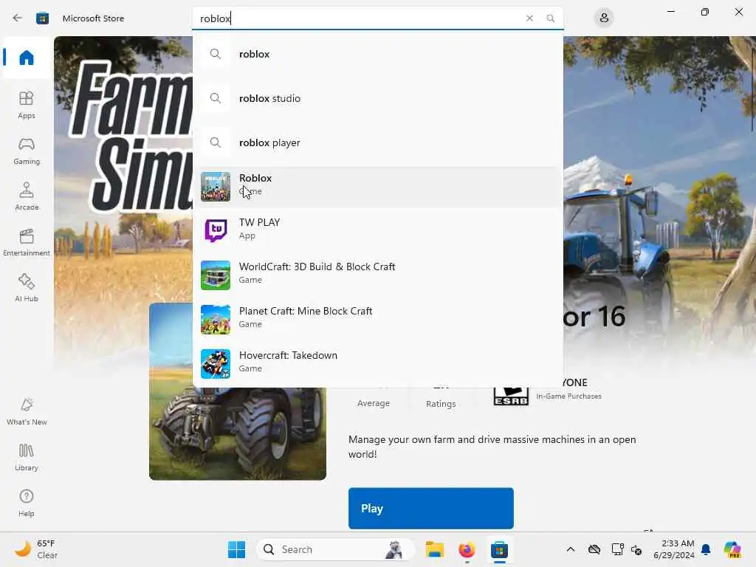
Task: Click the Play button
Action: 430,508
